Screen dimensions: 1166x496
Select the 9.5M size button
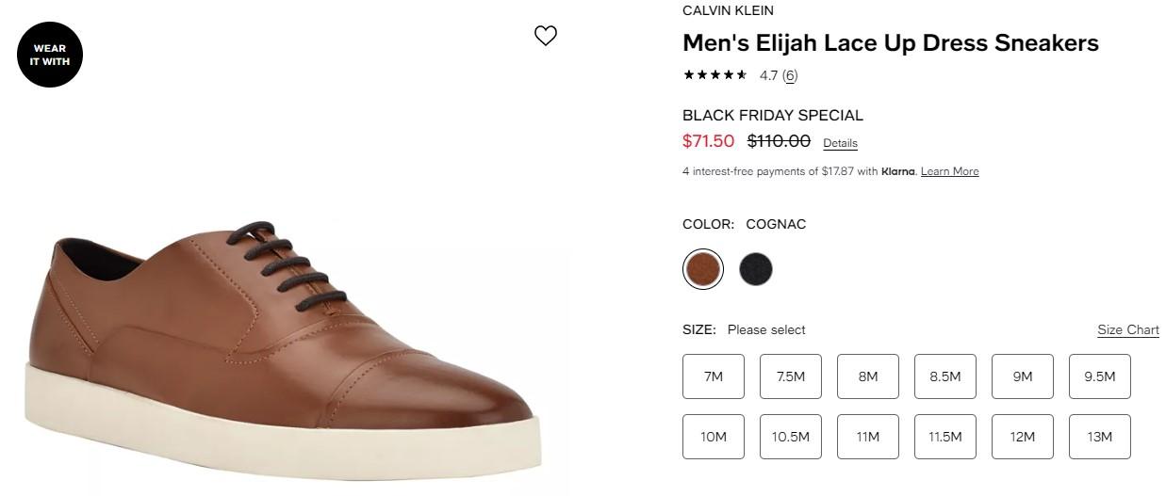click(x=1100, y=376)
